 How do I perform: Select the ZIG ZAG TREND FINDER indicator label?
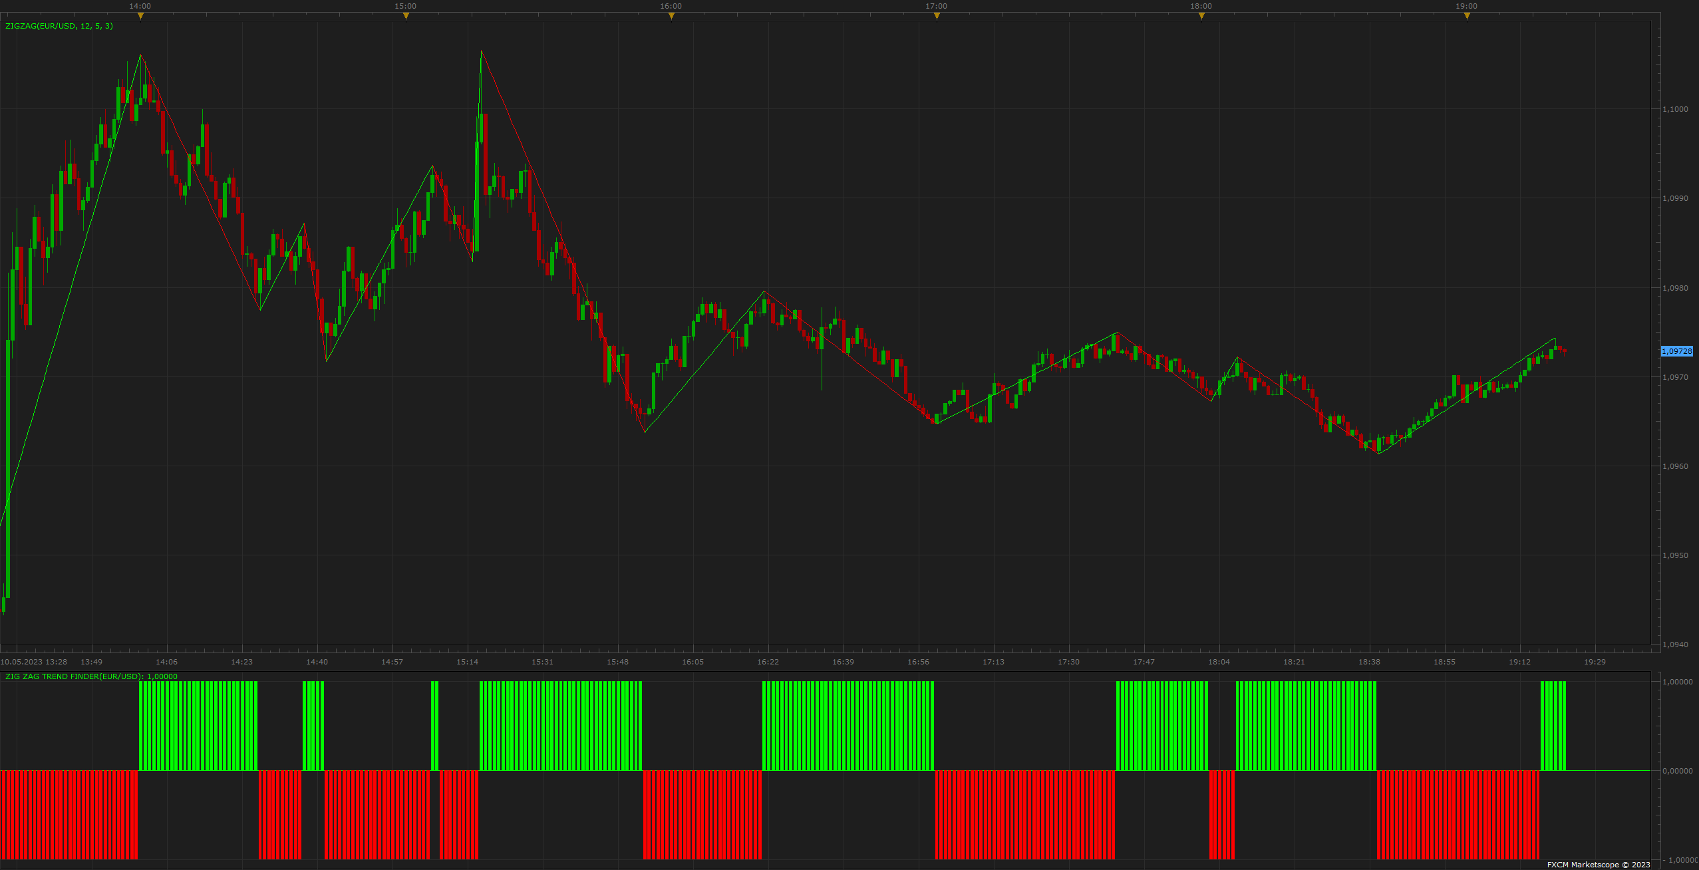91,676
